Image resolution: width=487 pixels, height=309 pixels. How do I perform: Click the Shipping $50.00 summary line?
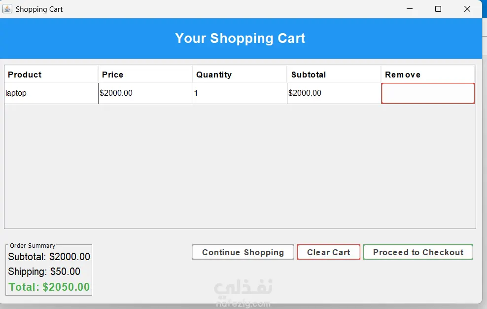[44, 271]
